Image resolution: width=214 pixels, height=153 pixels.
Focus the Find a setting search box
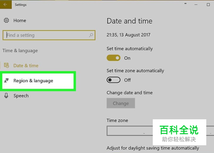pyautogui.click(x=49, y=35)
